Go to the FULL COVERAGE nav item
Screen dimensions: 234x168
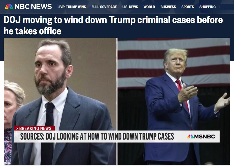104,7
